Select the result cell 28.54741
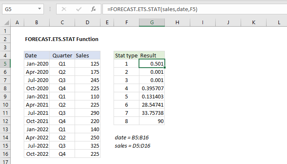 click(x=152, y=105)
